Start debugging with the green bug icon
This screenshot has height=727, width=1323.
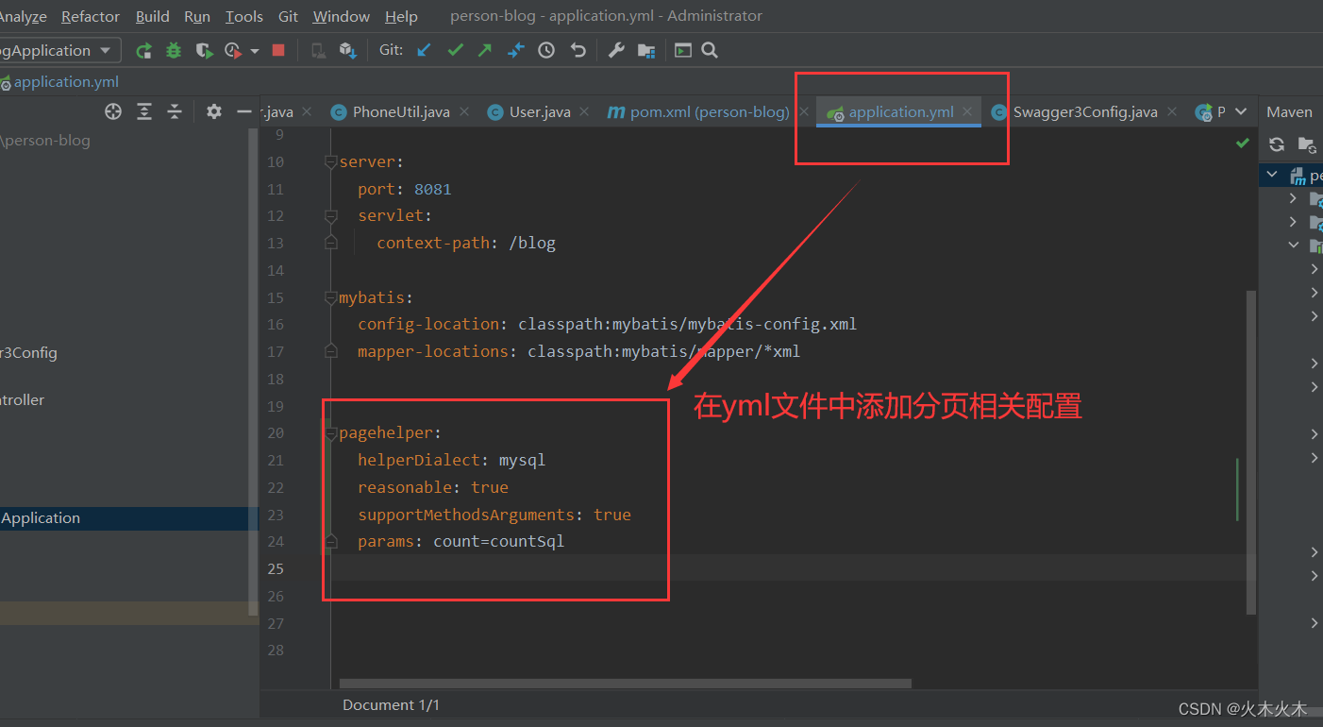click(174, 51)
